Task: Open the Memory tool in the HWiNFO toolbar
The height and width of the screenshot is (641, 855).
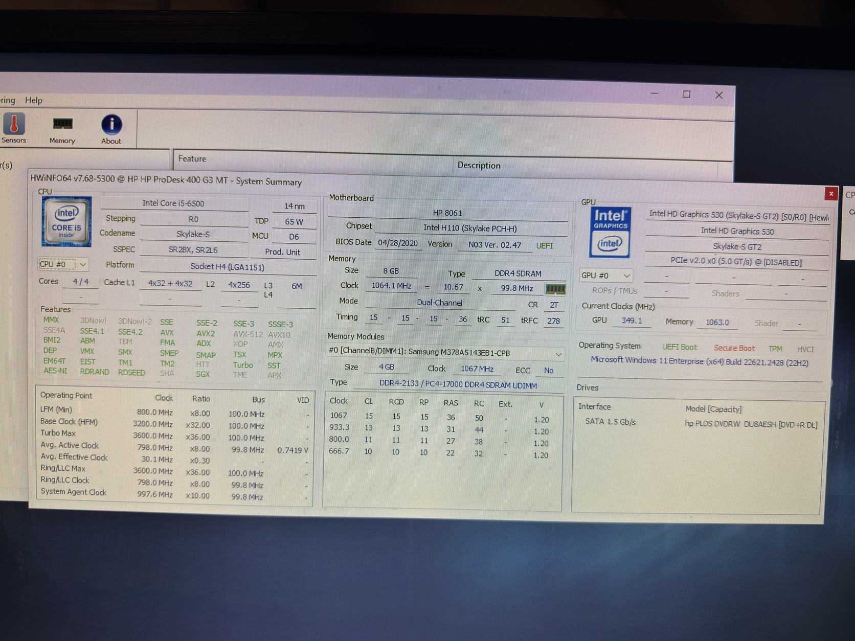Action: (x=62, y=130)
